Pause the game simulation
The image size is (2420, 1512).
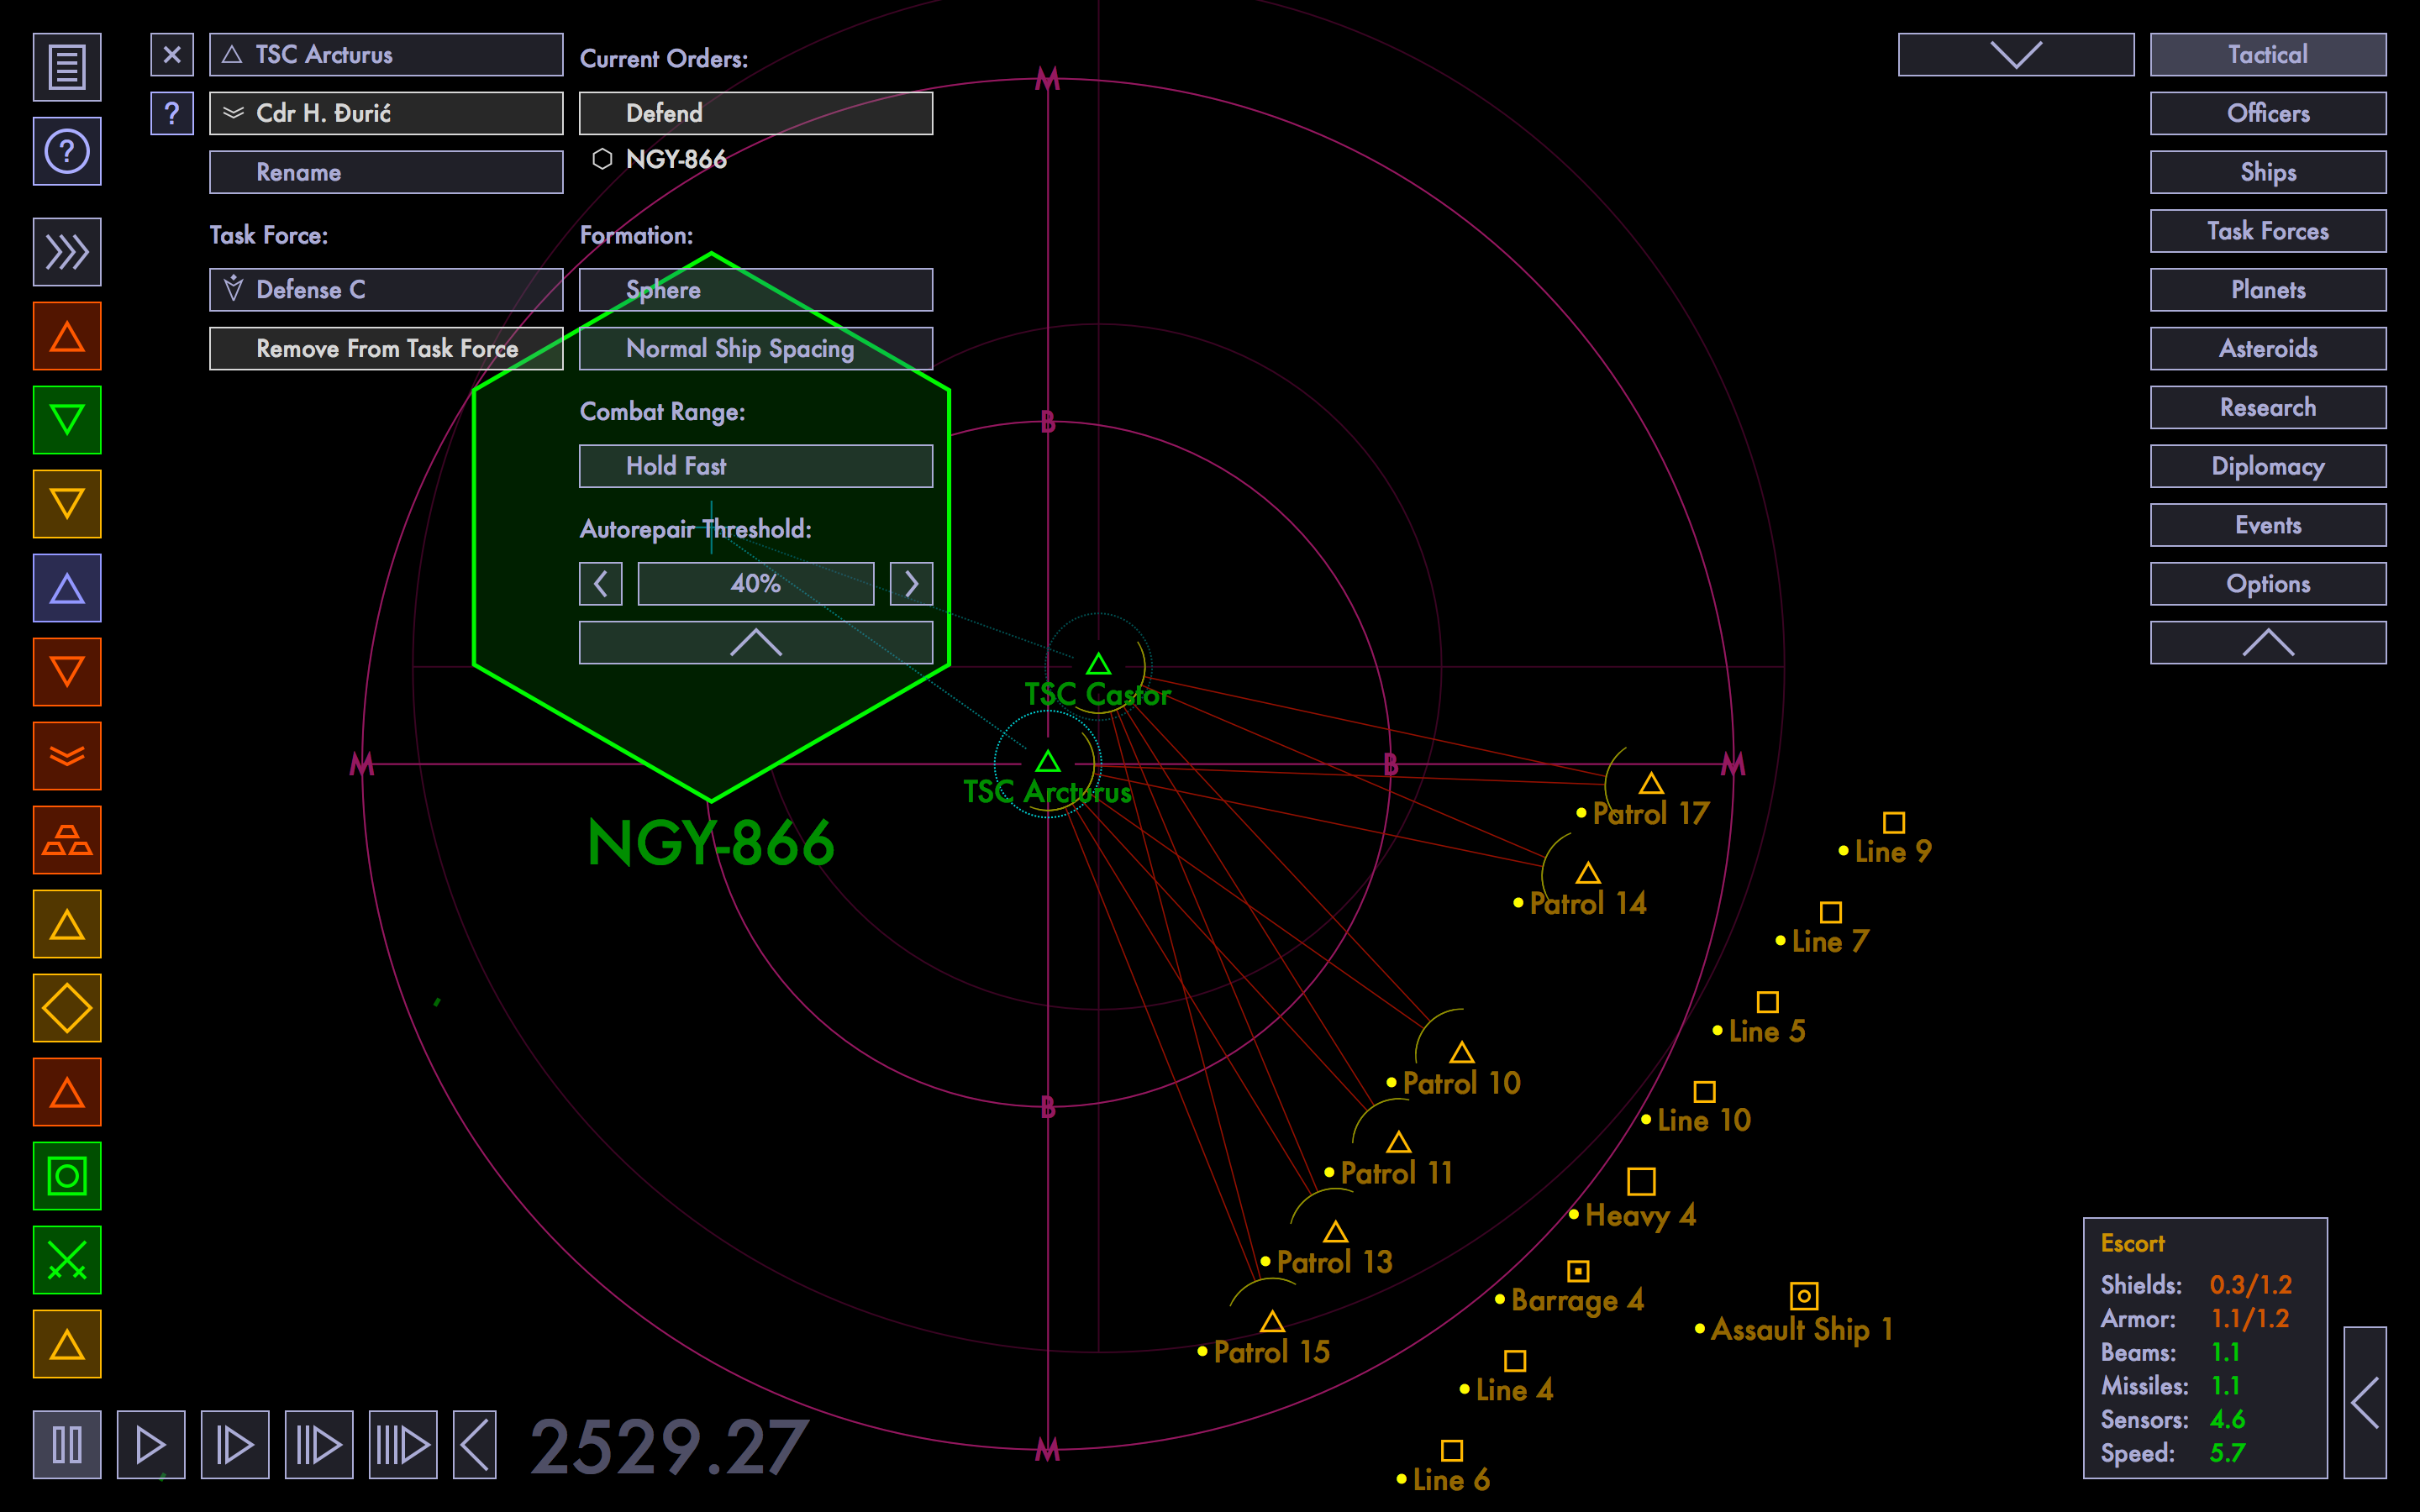[67, 1444]
